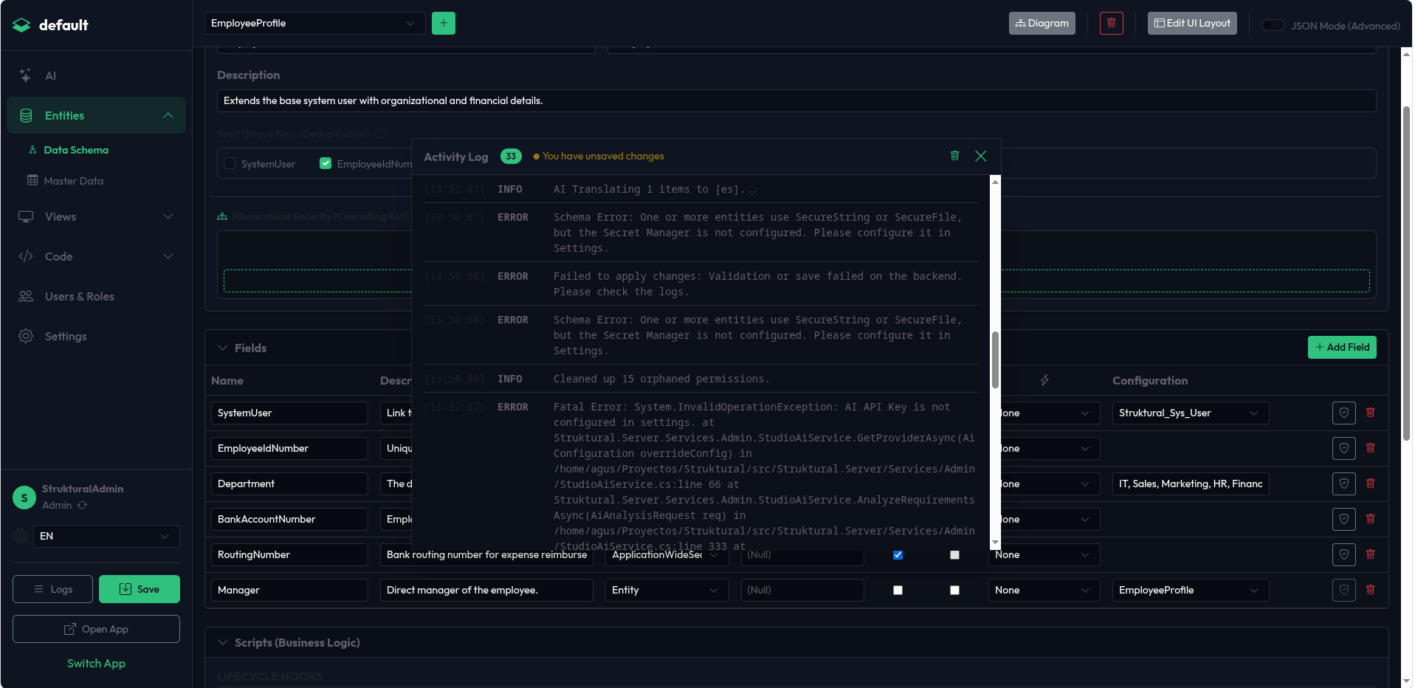Click shield icon in Department row
The height and width of the screenshot is (688, 1415).
(x=1344, y=484)
